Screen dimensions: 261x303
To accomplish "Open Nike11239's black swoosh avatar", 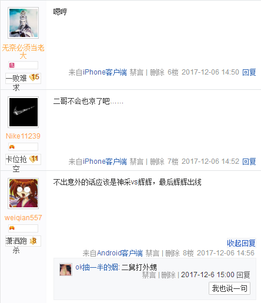I will point(23,112).
